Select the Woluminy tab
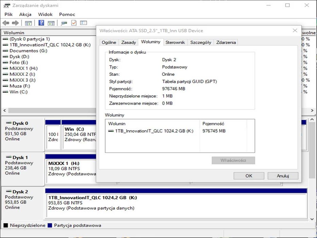This screenshot has height=238, width=317. (151, 42)
